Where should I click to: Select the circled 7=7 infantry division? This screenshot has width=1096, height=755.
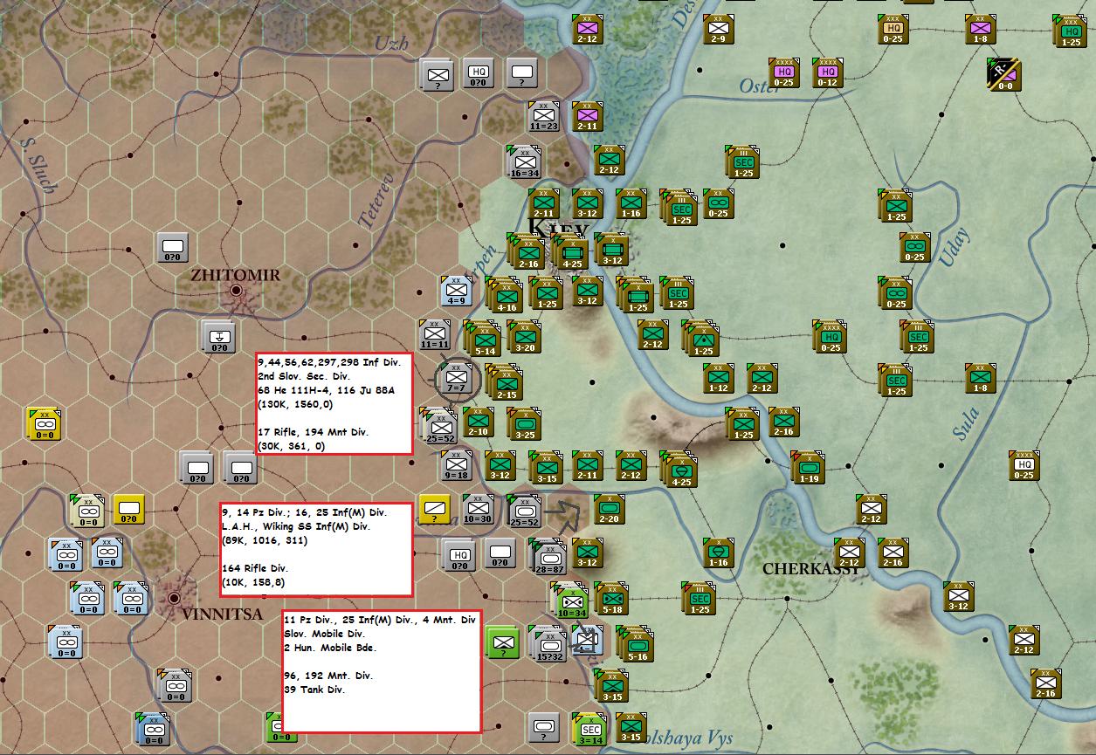pos(456,378)
